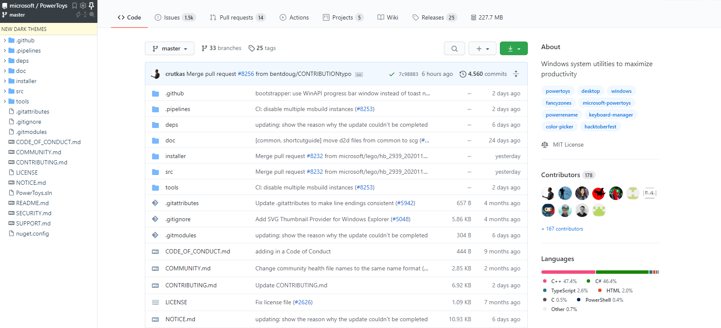Click crutkas author avatar in commit bar
This screenshot has height=328, width=721.
(155, 74)
